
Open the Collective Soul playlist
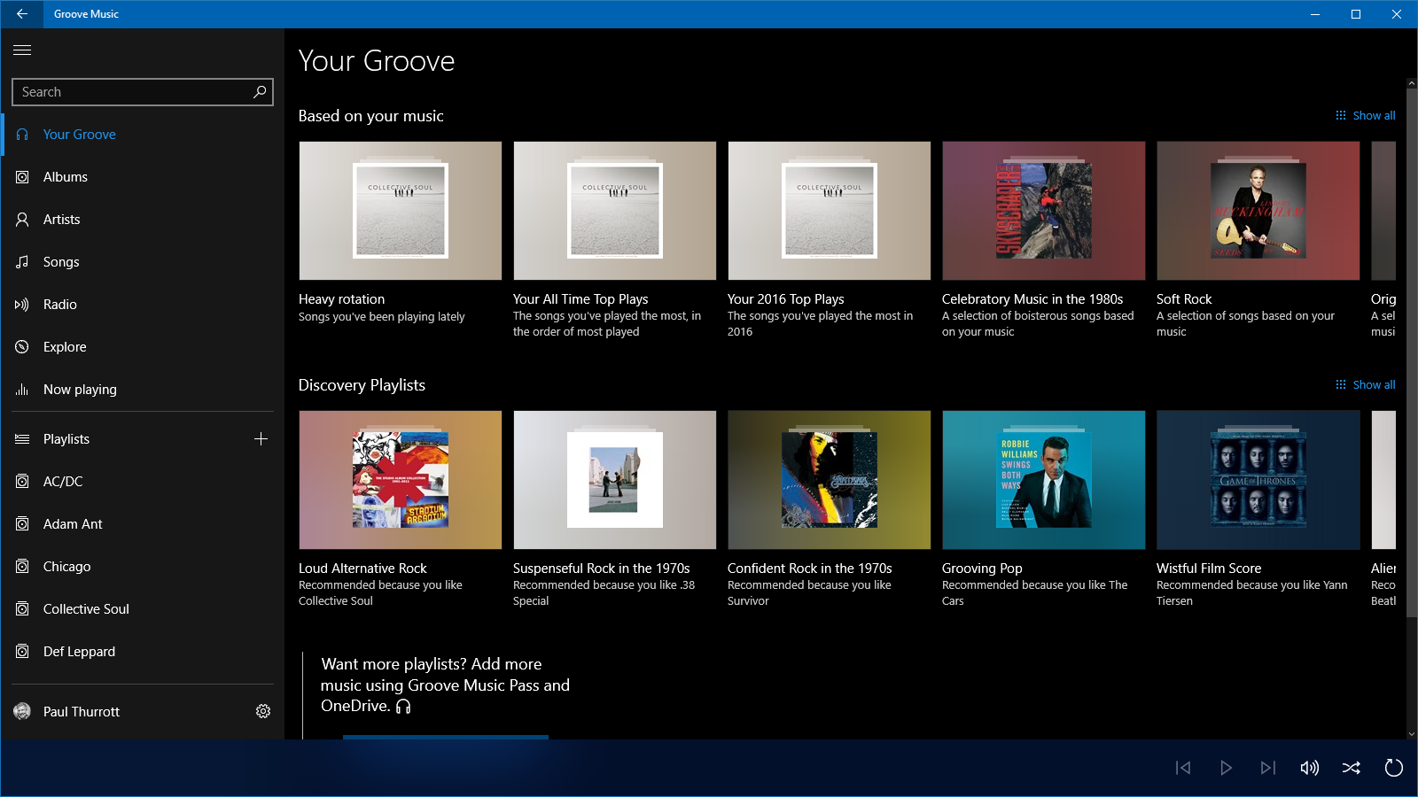(143, 609)
